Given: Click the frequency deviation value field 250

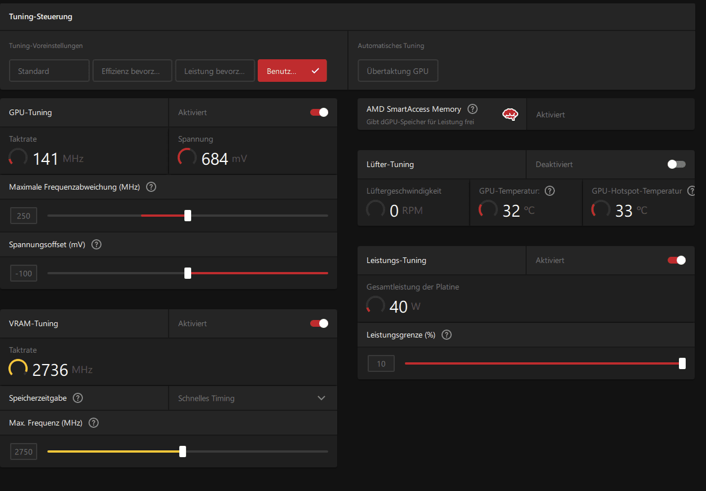Looking at the screenshot, I should point(24,216).
